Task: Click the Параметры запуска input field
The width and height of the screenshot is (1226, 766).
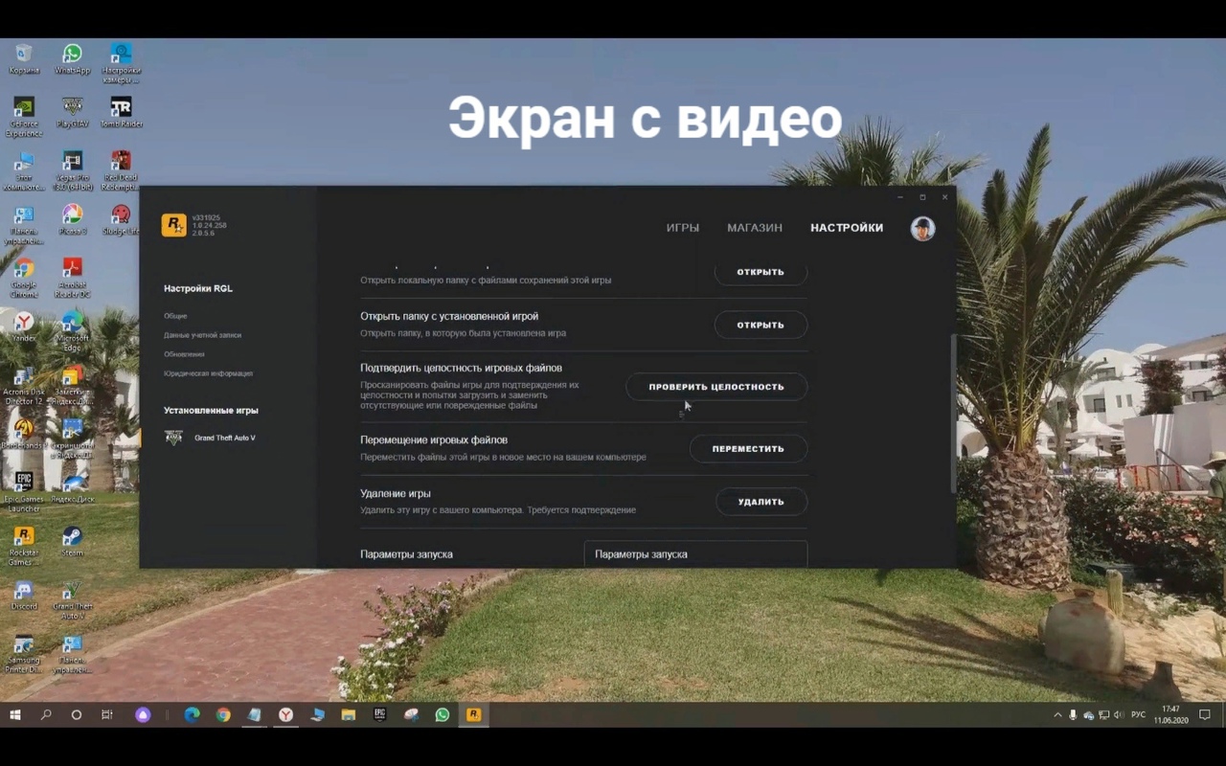Action: (695, 554)
